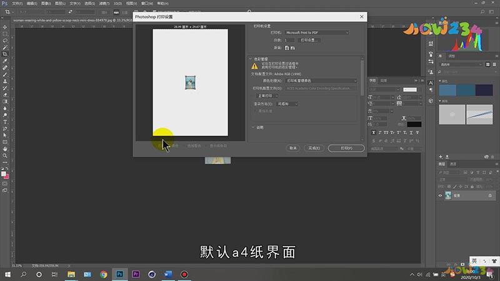Image resolution: width=500 pixels, height=281 pixels.
Task: Select the Path Selection tool
Action: tap(5, 136)
